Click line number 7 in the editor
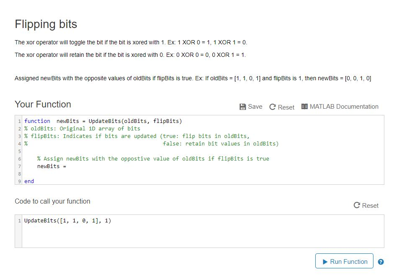The width and height of the screenshot is (394, 278). pyautogui.click(x=19, y=166)
